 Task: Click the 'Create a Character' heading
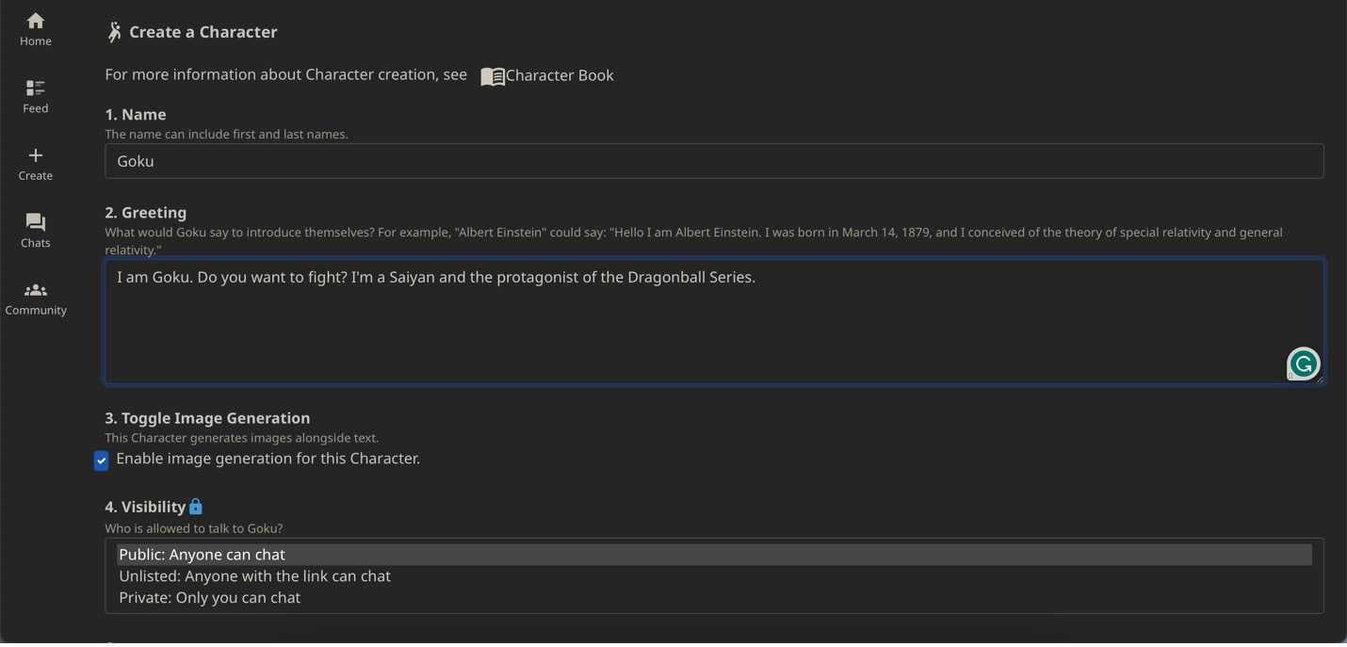pyautogui.click(x=203, y=32)
